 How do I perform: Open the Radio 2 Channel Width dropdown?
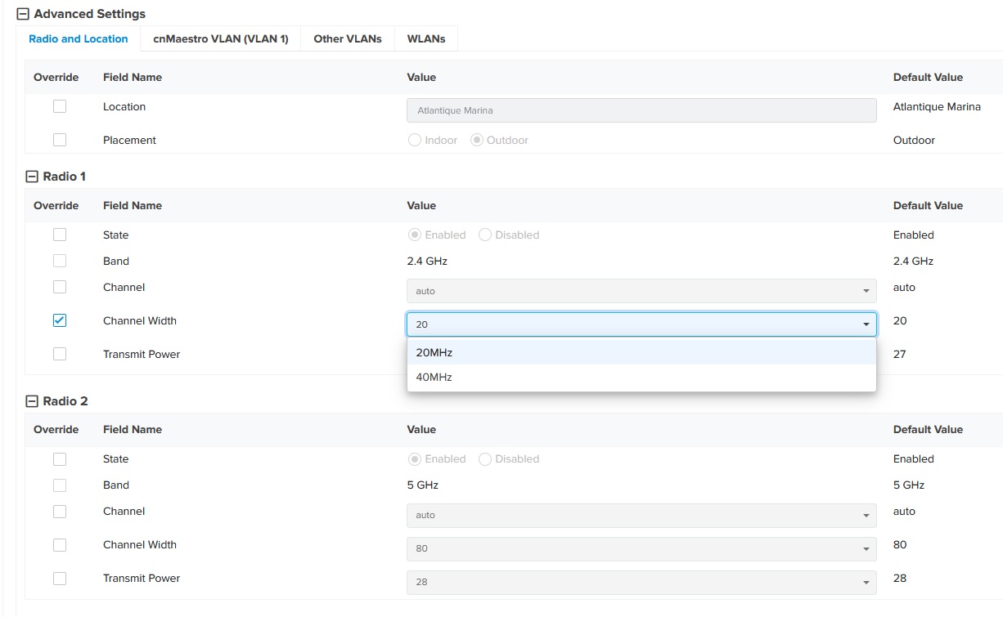tap(641, 548)
